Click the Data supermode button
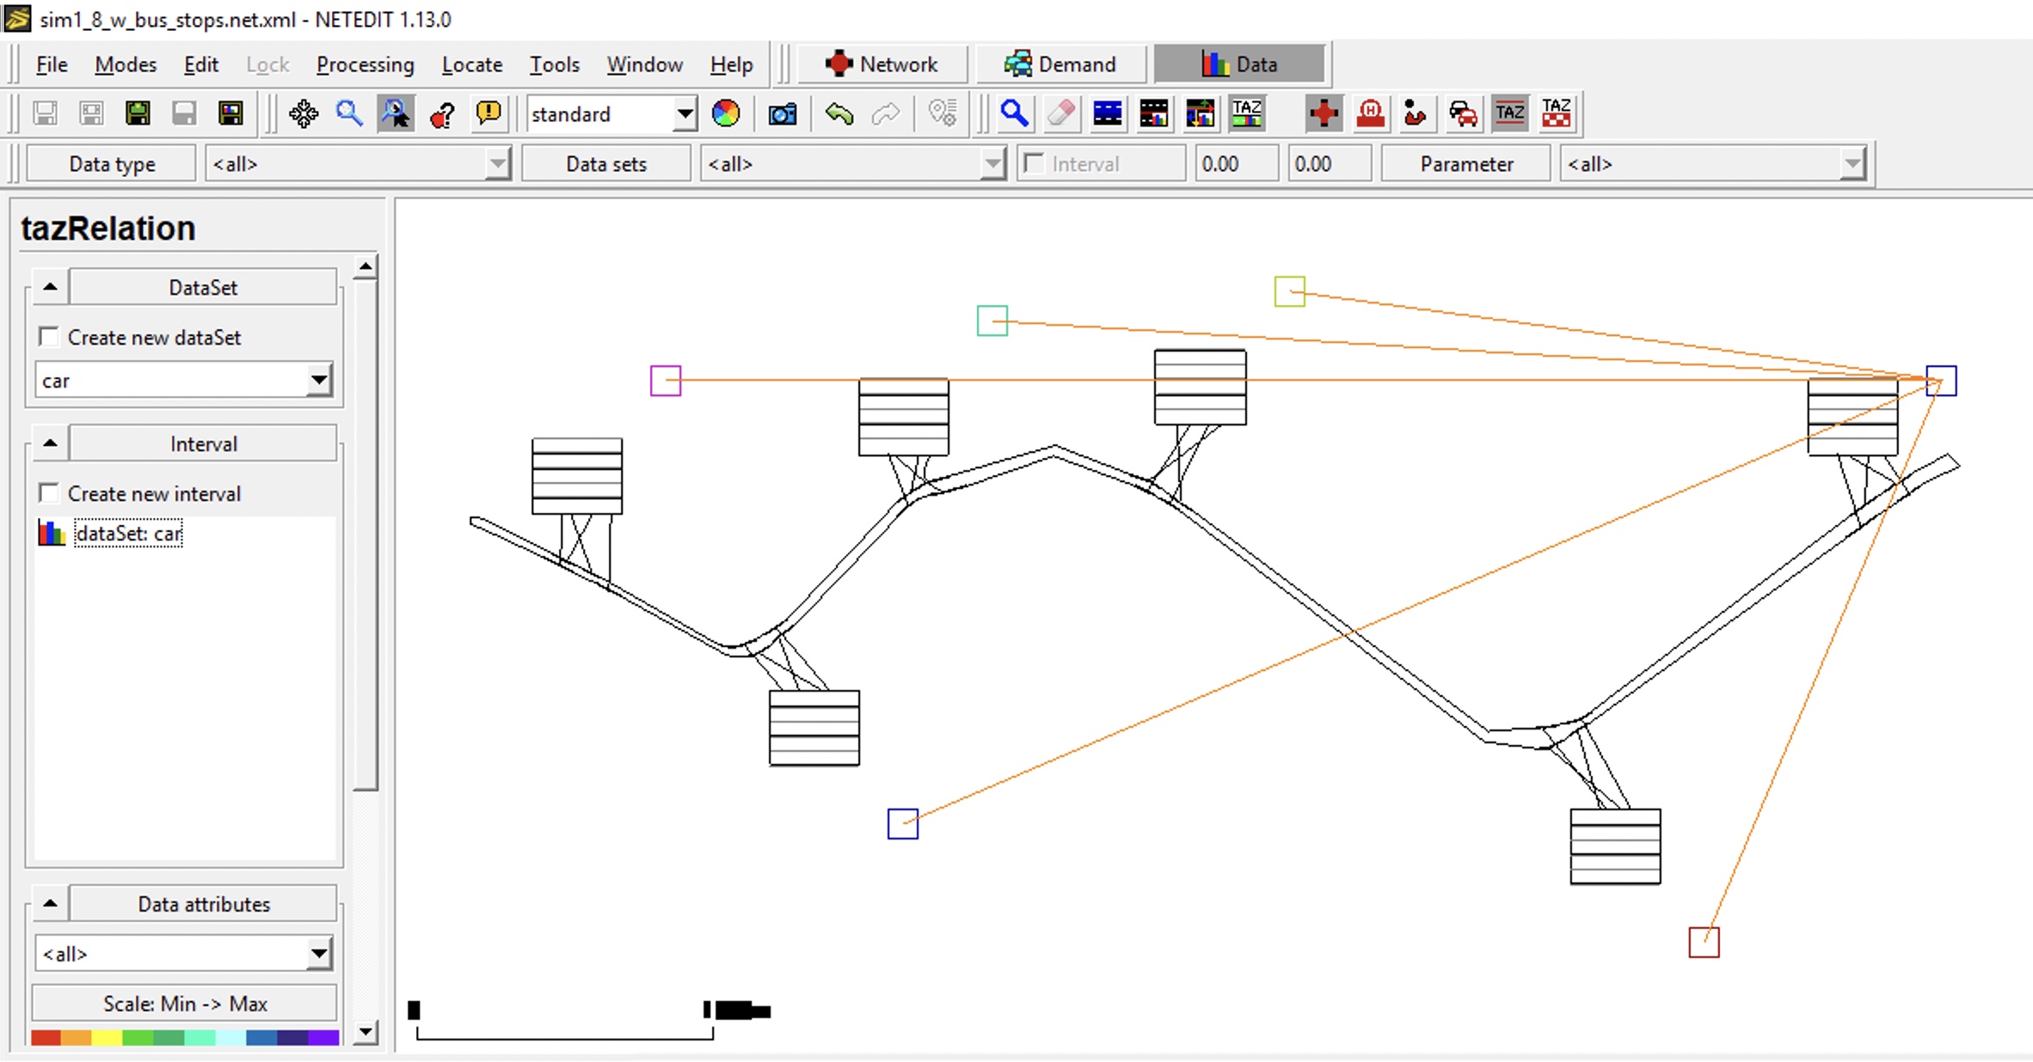 [1239, 64]
